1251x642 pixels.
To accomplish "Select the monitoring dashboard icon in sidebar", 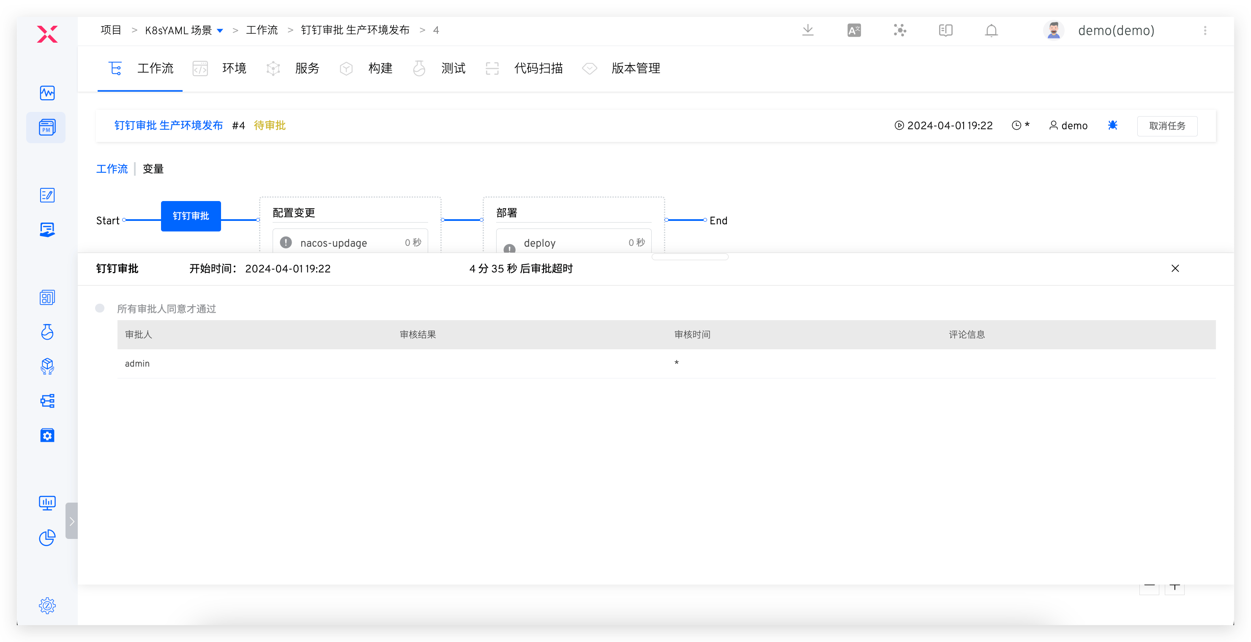I will pyautogui.click(x=46, y=92).
